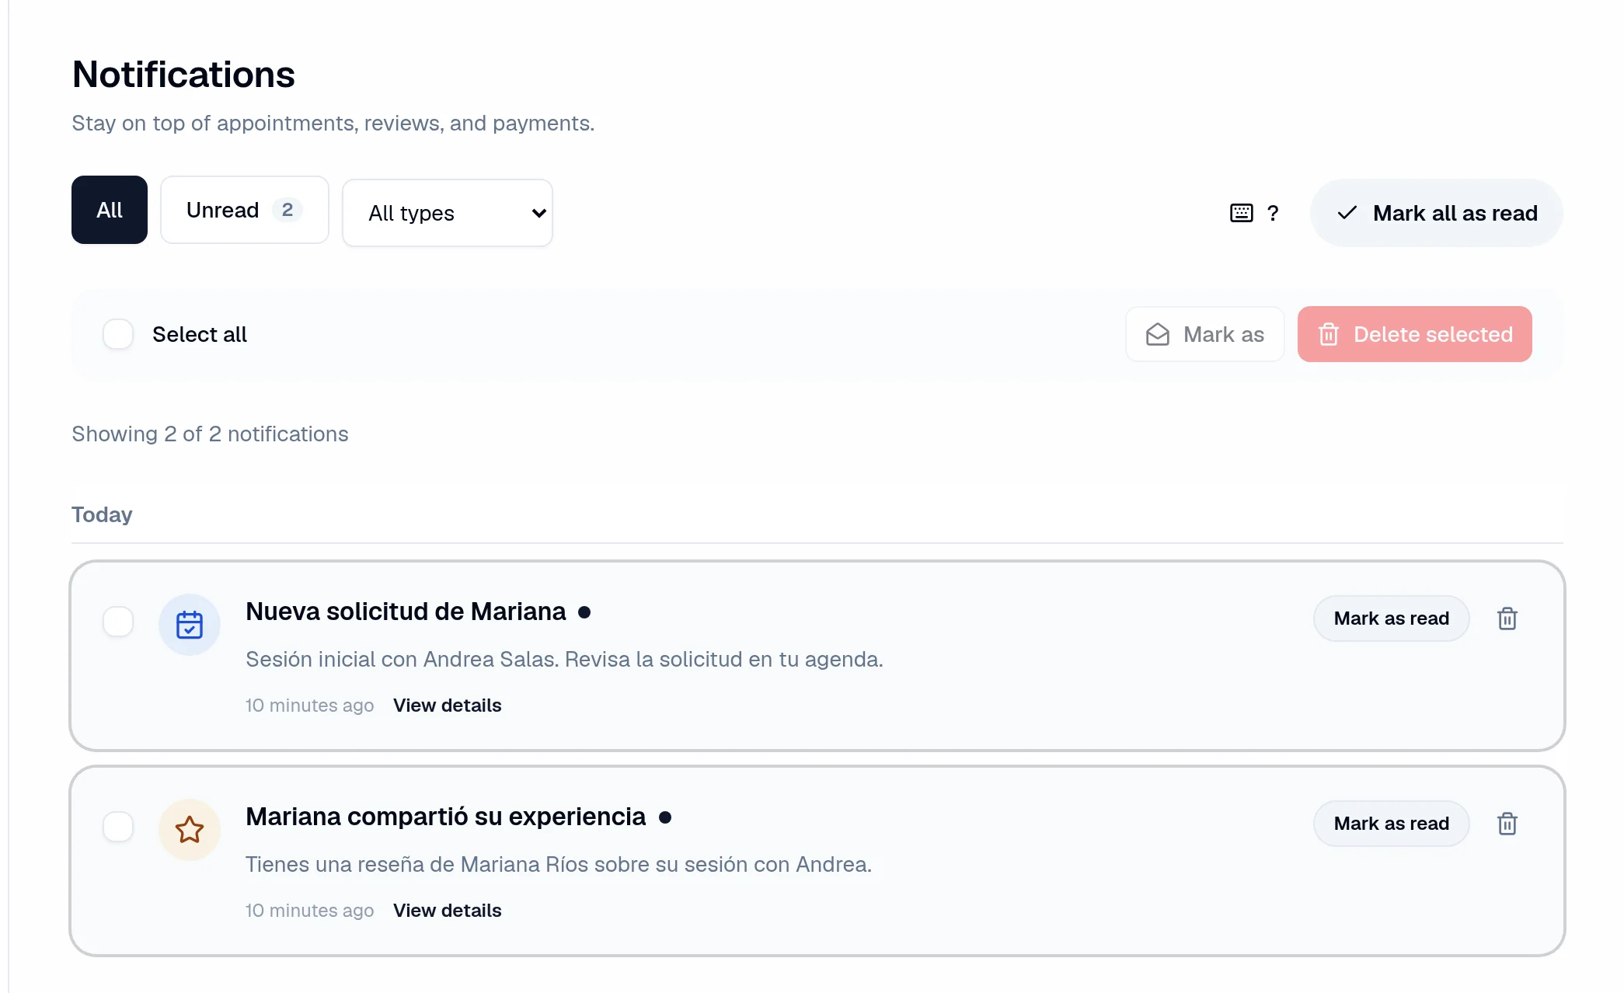
Task: Click Mark all as read button
Action: click(x=1436, y=213)
